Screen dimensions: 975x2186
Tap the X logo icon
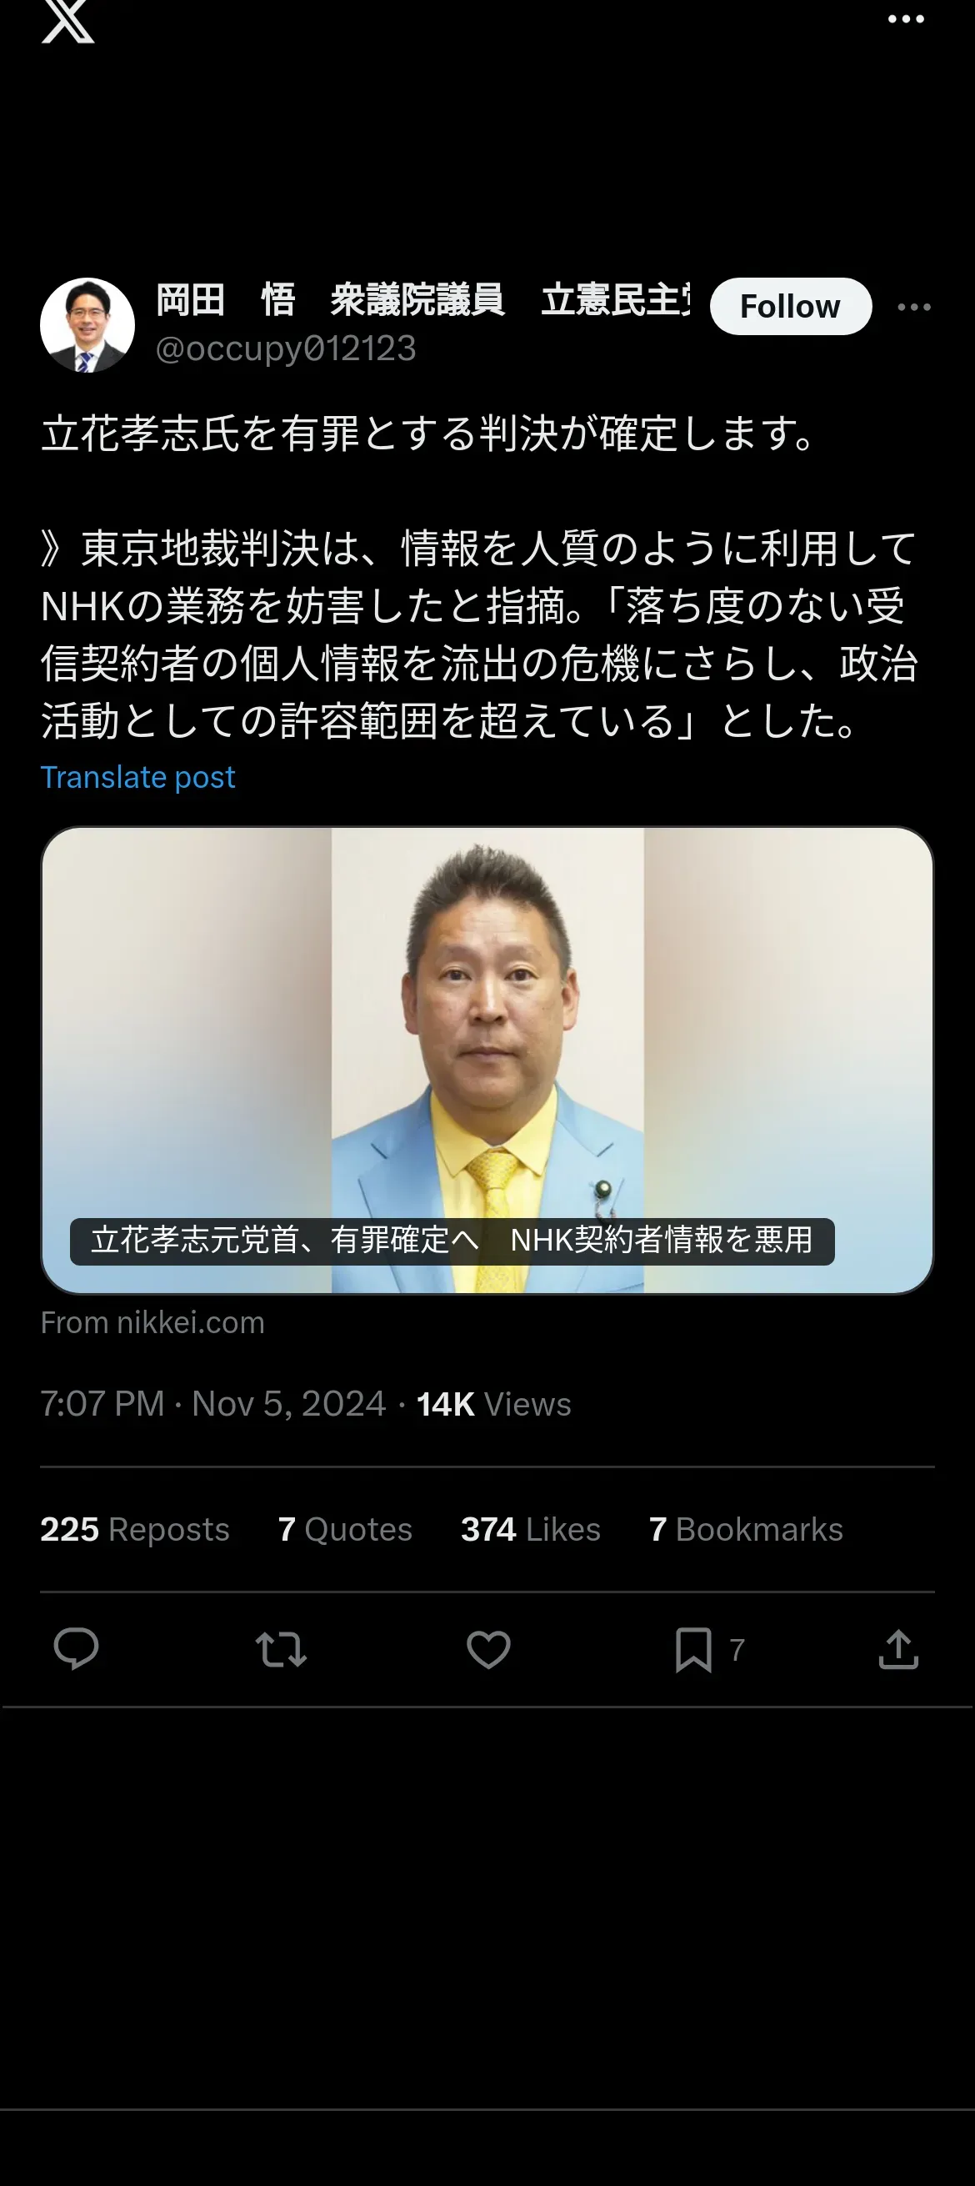click(67, 20)
